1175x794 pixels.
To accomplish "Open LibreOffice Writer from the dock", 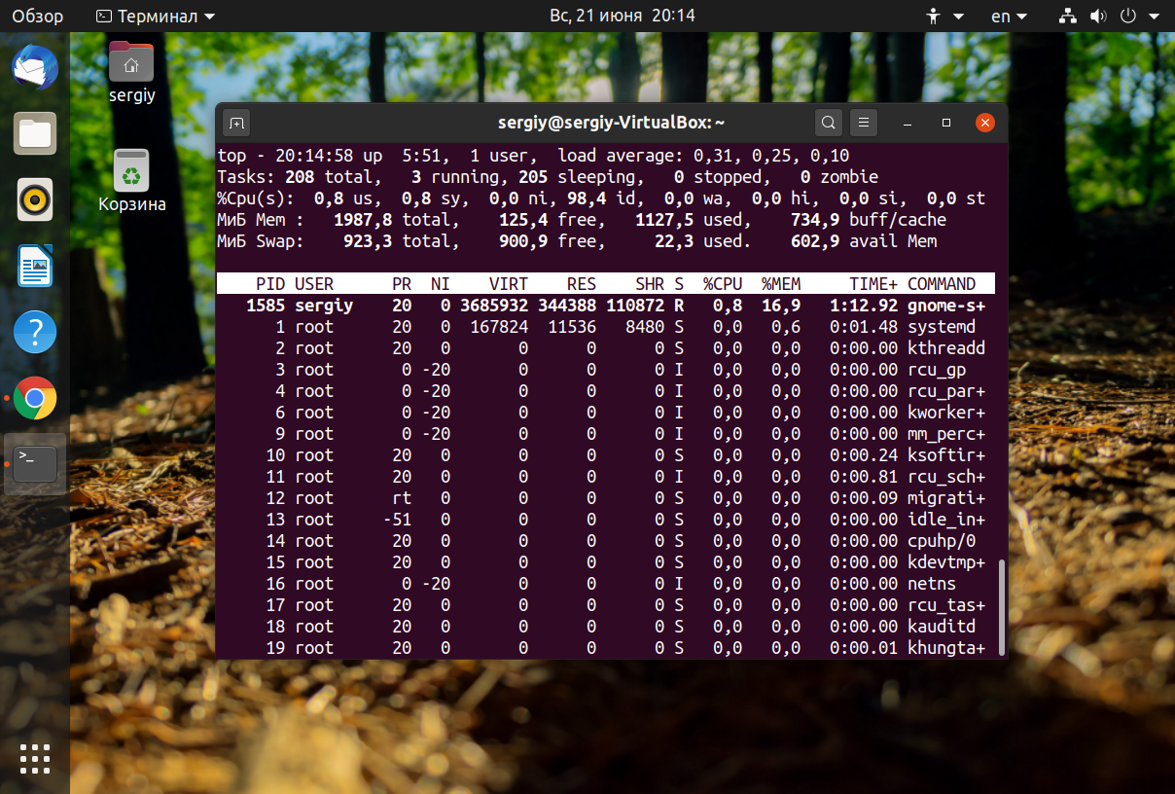I will tap(35, 266).
